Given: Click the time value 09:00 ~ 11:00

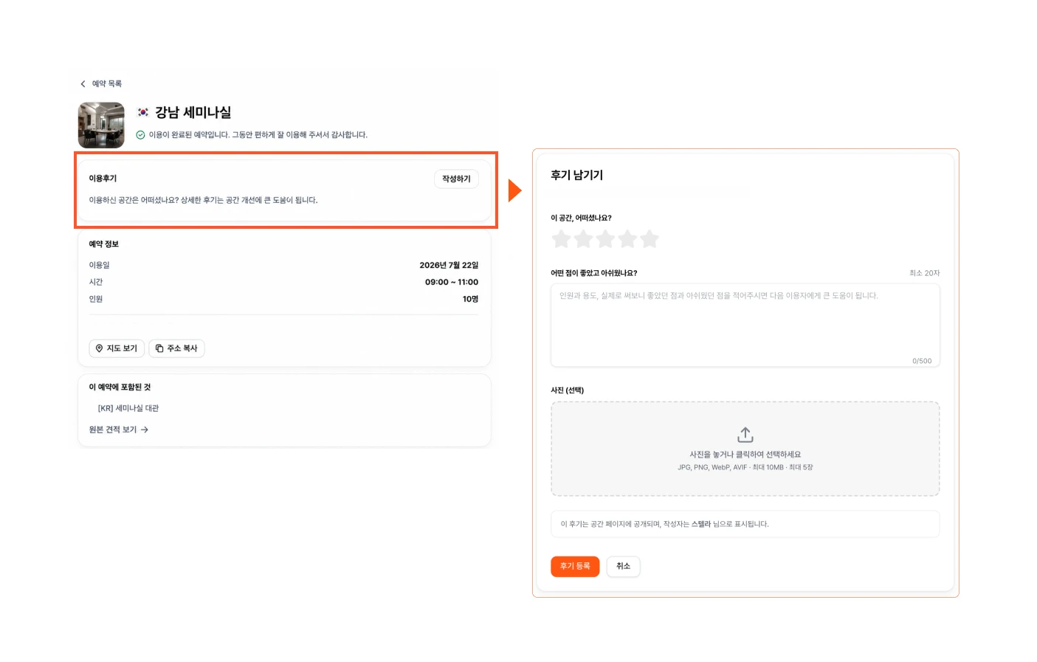Looking at the screenshot, I should click(x=452, y=283).
